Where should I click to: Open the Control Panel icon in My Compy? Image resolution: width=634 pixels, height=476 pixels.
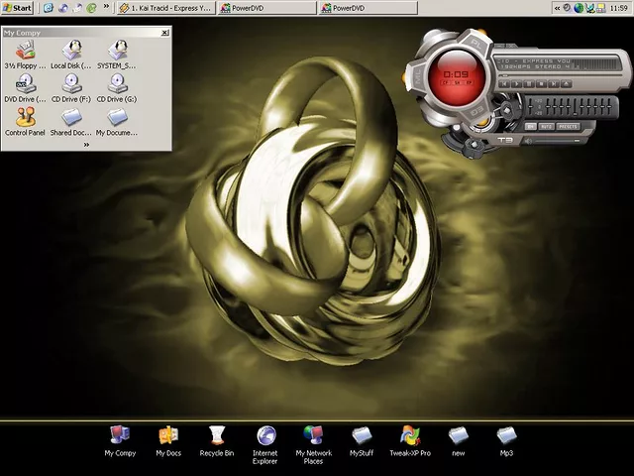pyautogui.click(x=25, y=119)
